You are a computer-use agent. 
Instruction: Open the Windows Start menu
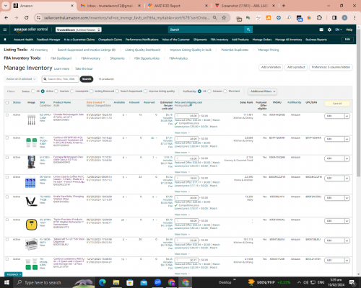[6, 282]
